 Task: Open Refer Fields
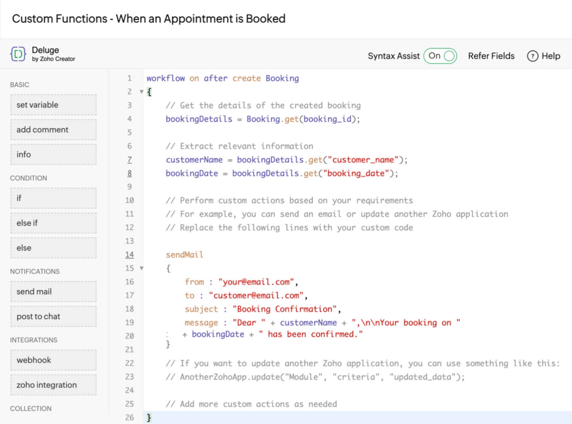(491, 56)
